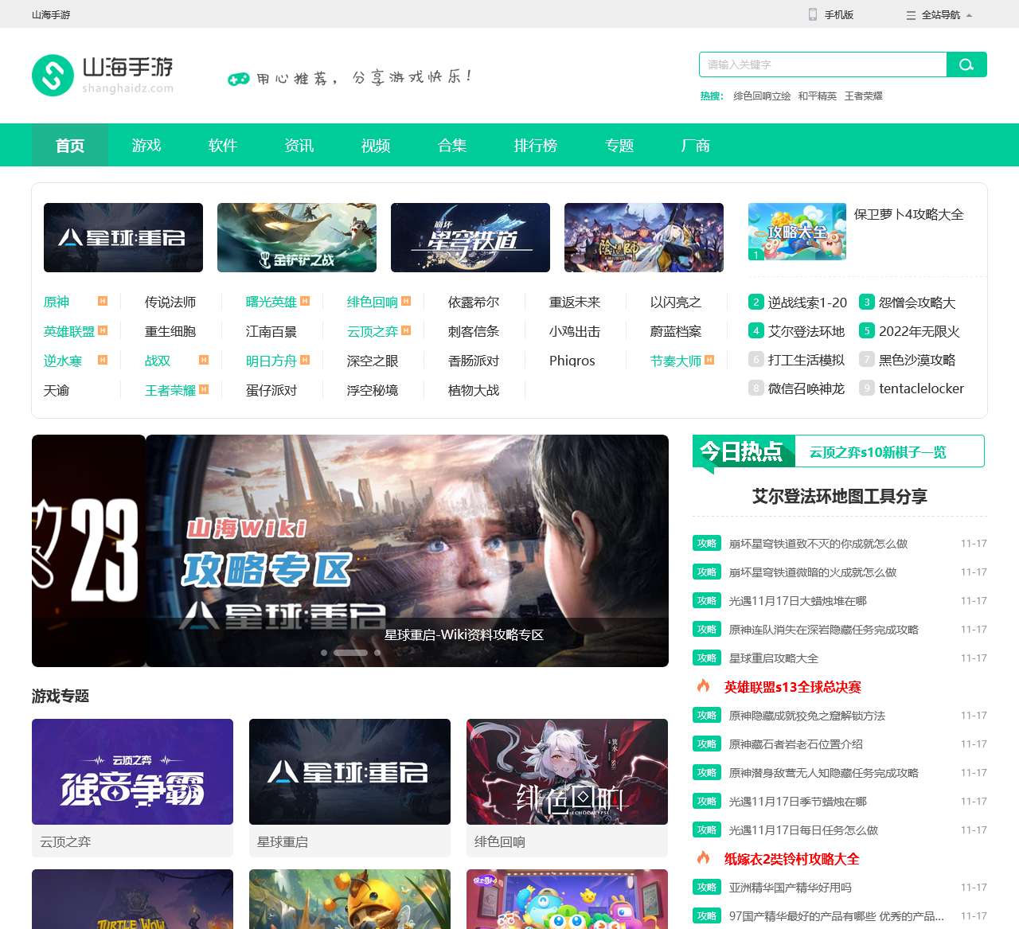
Task: Click the 节奏大师 game link
Action: 676,361
